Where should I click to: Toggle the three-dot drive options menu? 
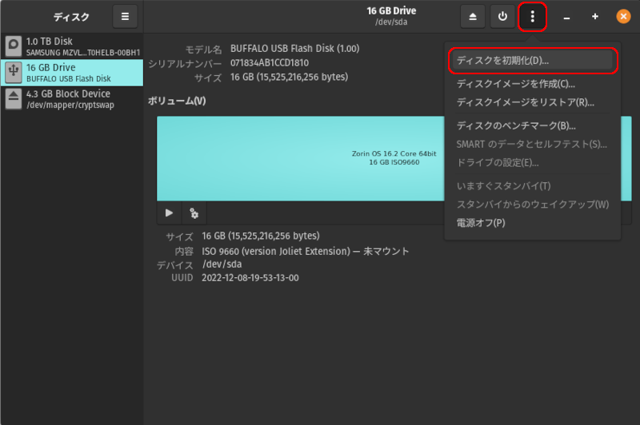(532, 17)
